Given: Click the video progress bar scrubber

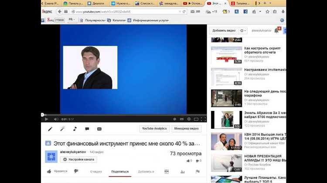Looking at the screenshot, I should click(x=43, y=115).
